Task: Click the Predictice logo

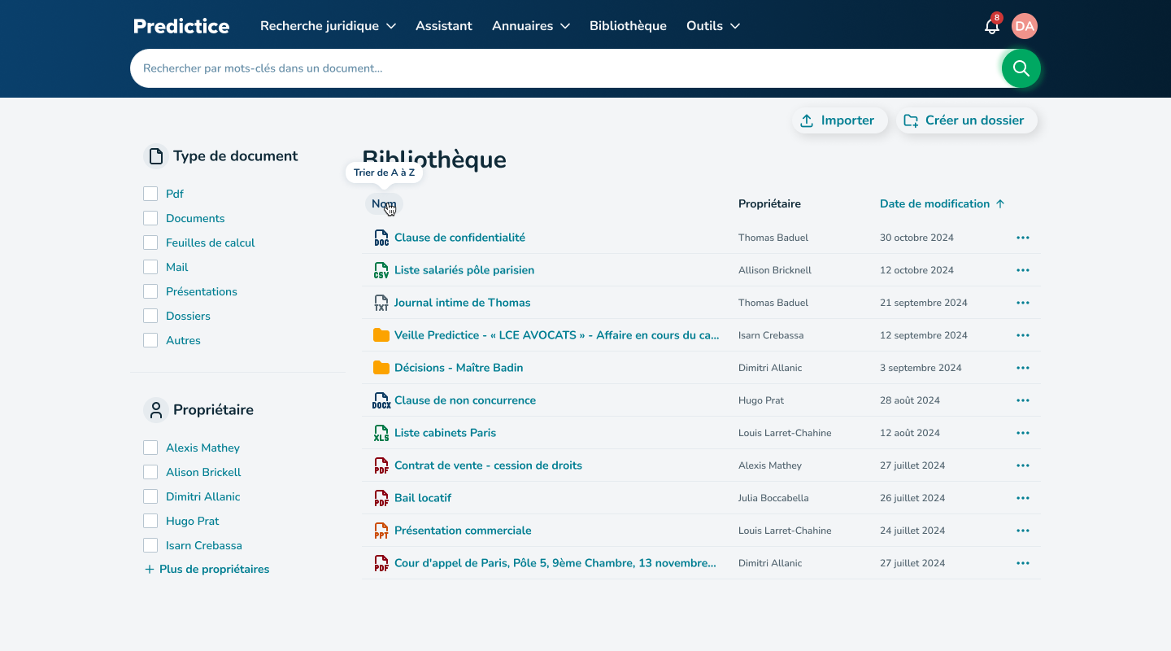Action: click(x=181, y=26)
